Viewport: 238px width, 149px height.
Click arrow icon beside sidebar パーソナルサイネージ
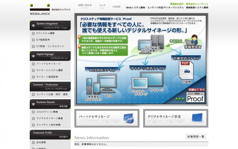click(x=33, y=64)
